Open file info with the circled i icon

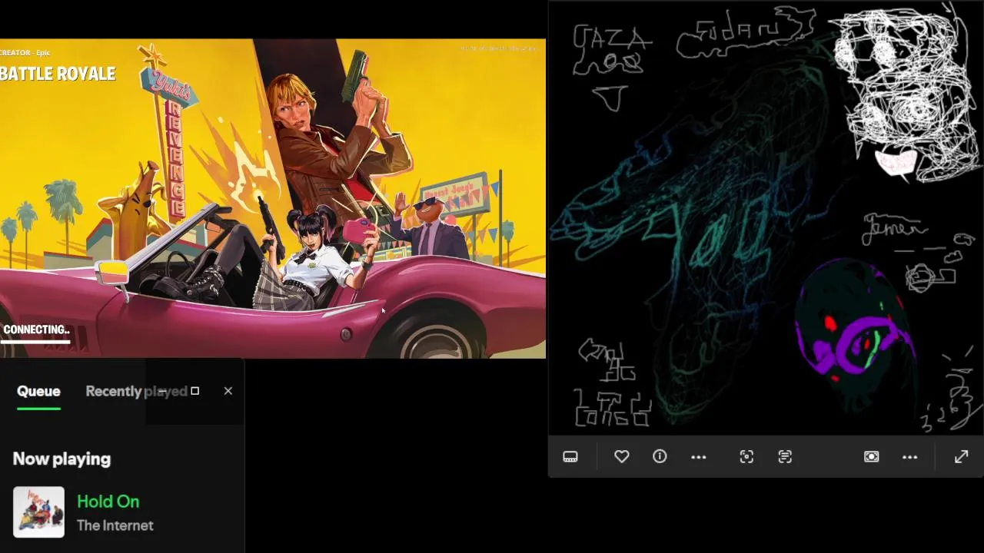coord(660,456)
